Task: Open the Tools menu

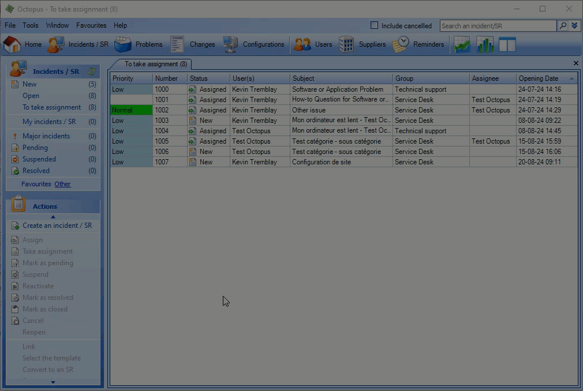Action: pos(30,25)
